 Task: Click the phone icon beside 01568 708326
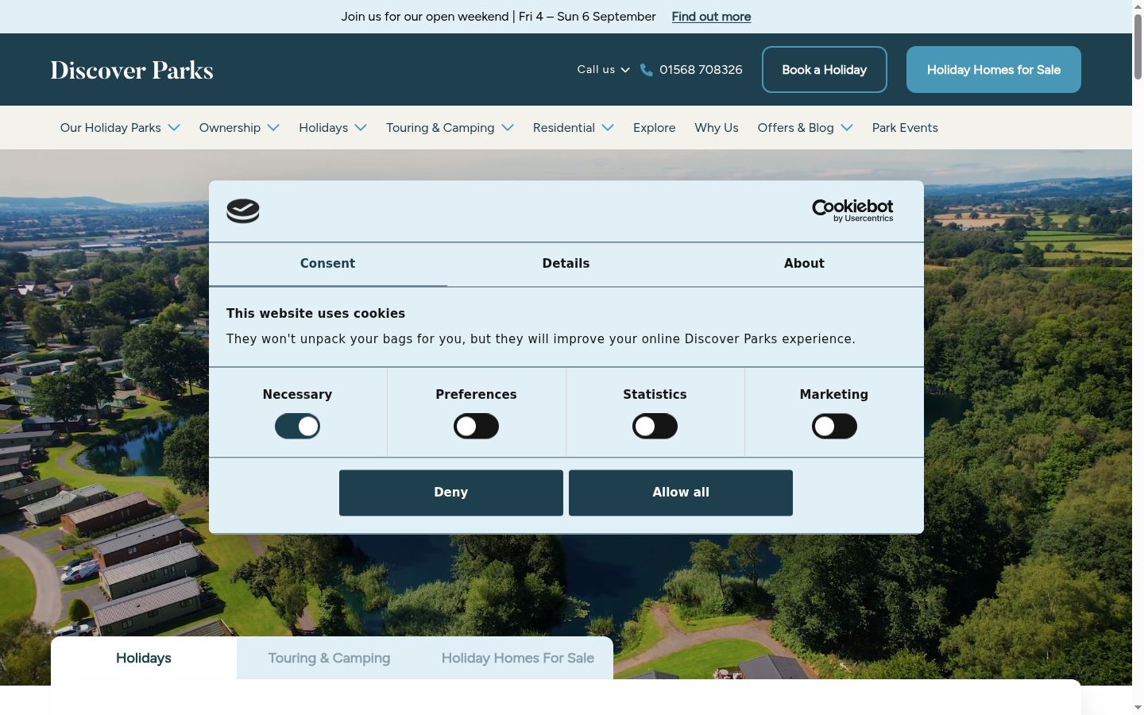(647, 70)
